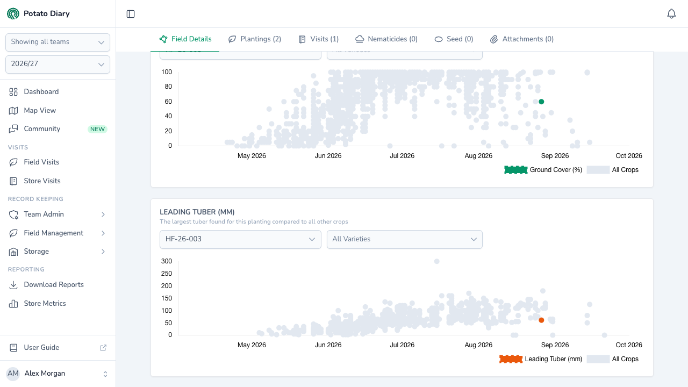Screen dimensions: 688x387
Task: Click the Download Reports download icon
Action: click(x=13, y=285)
